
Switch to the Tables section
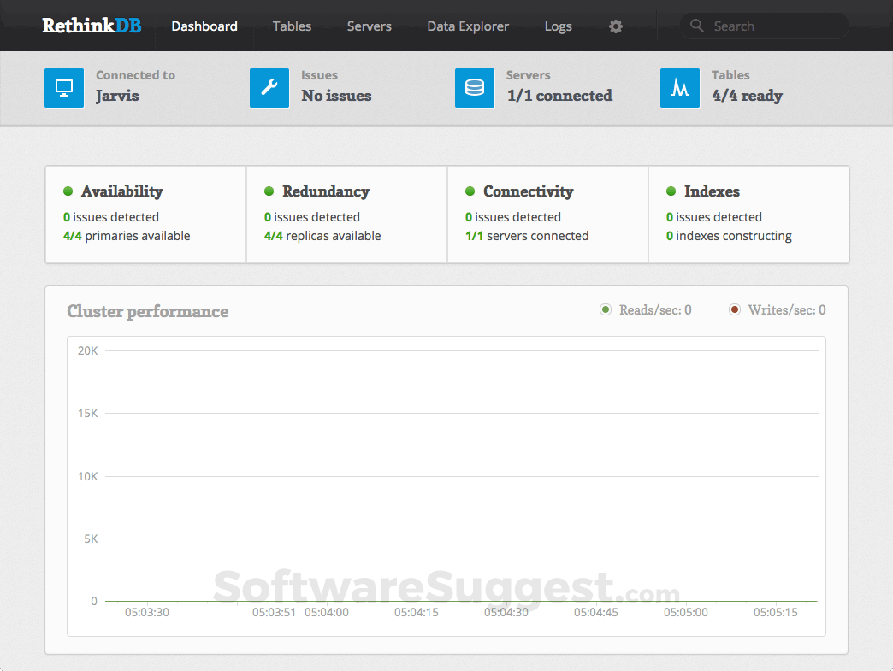point(292,26)
